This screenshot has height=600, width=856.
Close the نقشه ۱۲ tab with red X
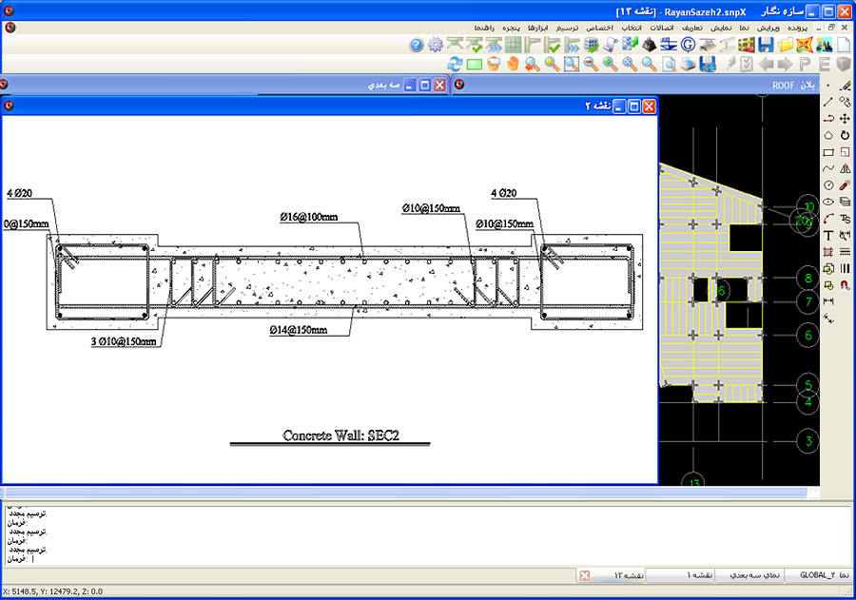point(585,575)
